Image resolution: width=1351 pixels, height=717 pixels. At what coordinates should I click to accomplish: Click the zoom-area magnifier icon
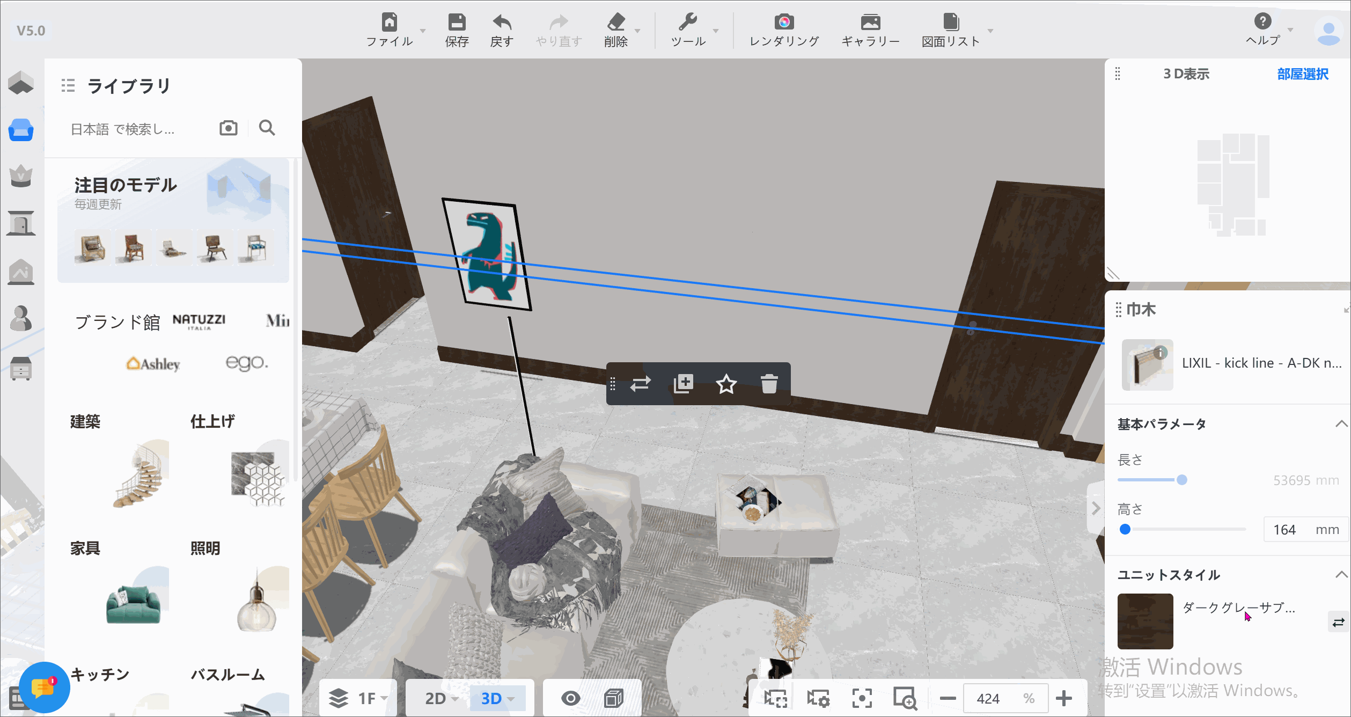pos(905,698)
